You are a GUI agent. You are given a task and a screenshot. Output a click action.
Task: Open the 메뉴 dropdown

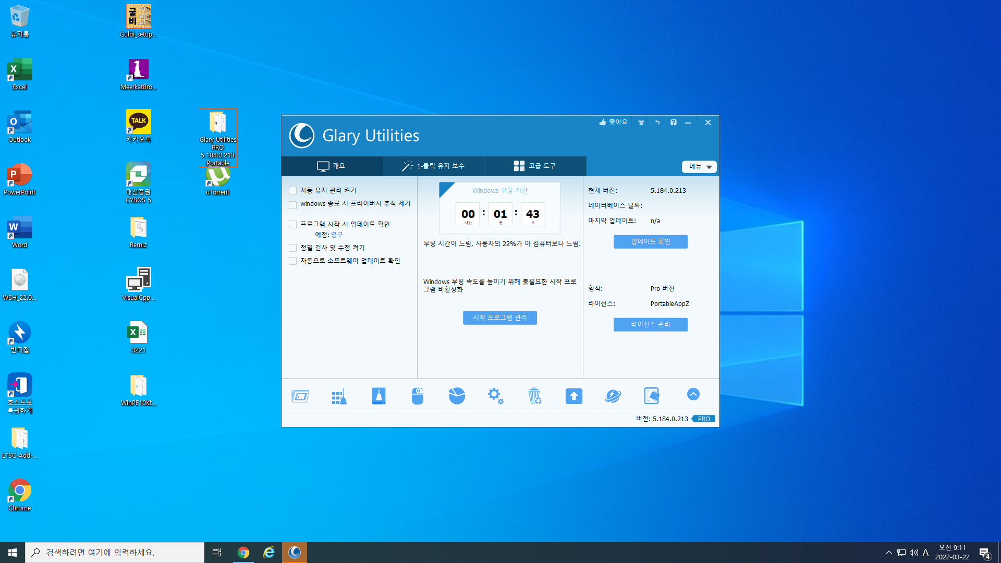pyautogui.click(x=699, y=167)
